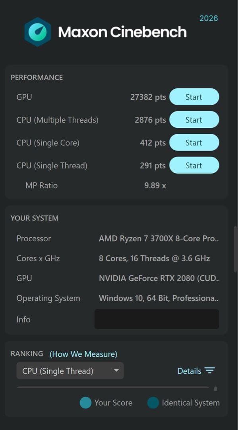
Task: Click the Maxon Cinebench logo icon
Action: [38, 32]
